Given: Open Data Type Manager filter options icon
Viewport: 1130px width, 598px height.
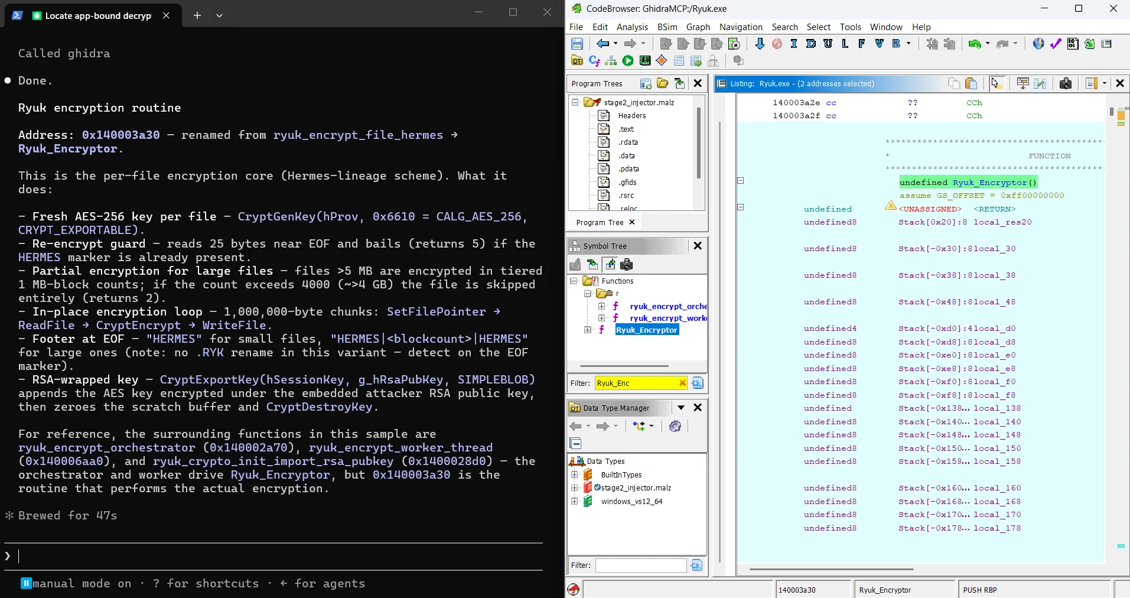Looking at the screenshot, I should click(x=697, y=565).
